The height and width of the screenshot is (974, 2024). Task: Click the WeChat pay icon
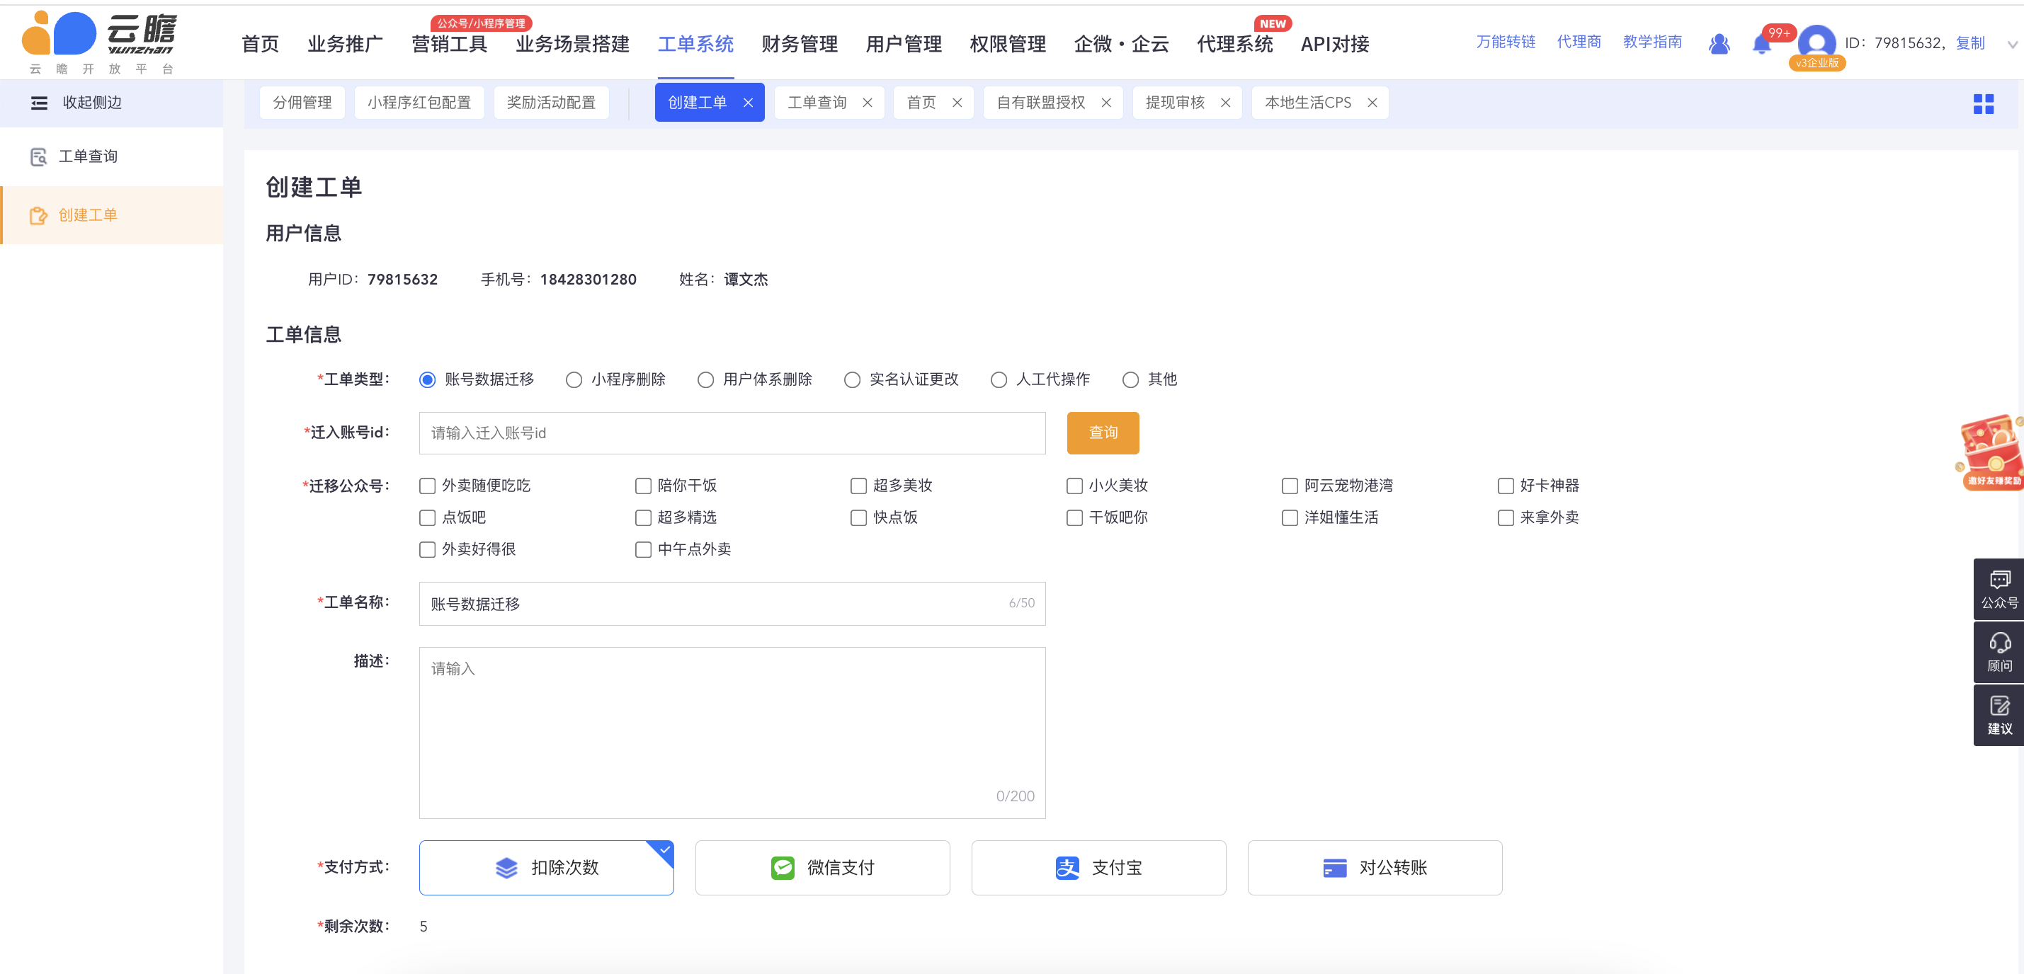[783, 868]
